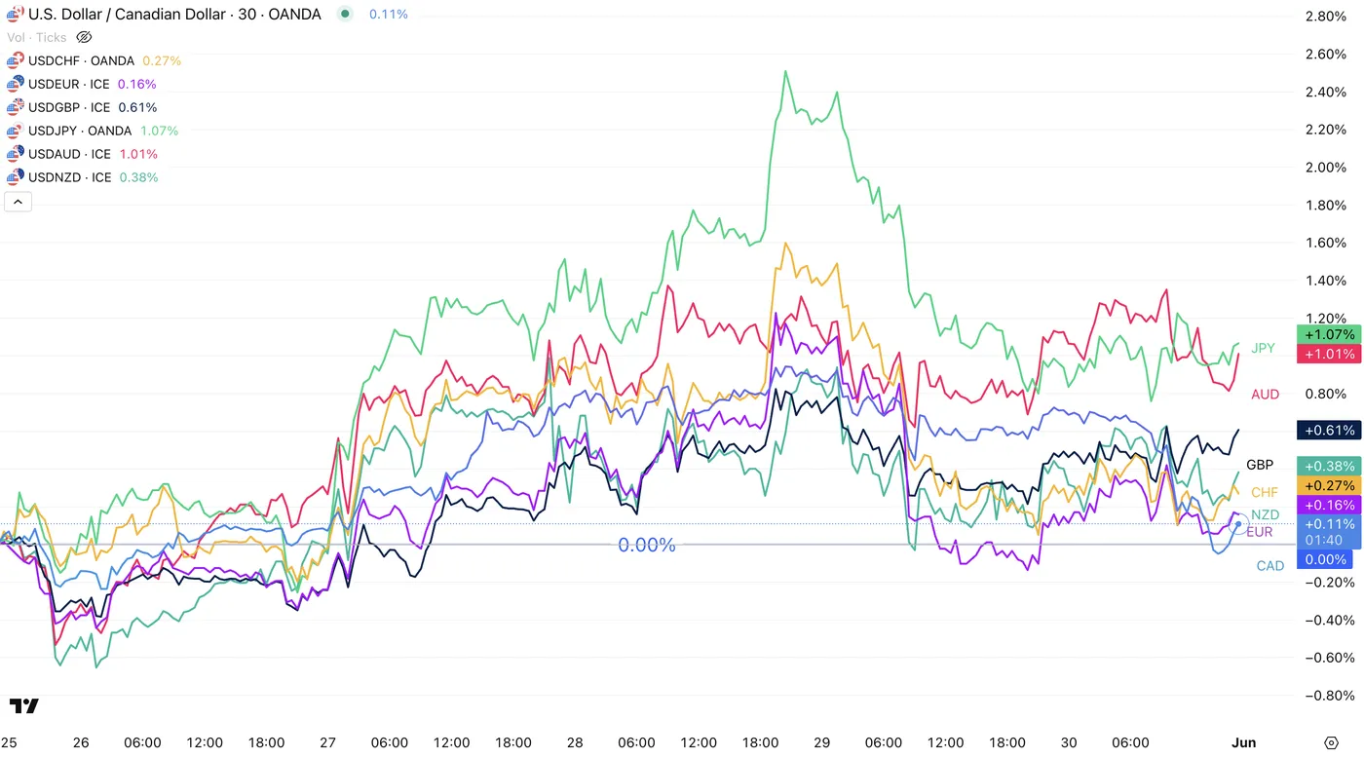The width and height of the screenshot is (1364, 758).
Task: Collapse the symbol legend with chevron
Action: pos(19,203)
